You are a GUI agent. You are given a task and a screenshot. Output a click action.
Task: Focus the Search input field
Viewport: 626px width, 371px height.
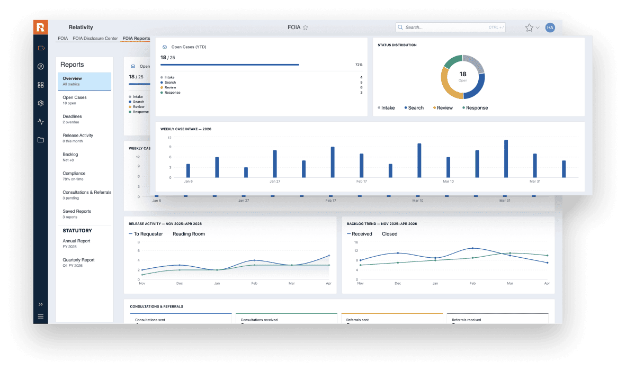pyautogui.click(x=451, y=27)
